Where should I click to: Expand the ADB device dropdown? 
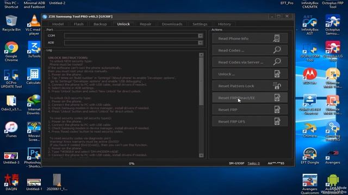(201, 43)
